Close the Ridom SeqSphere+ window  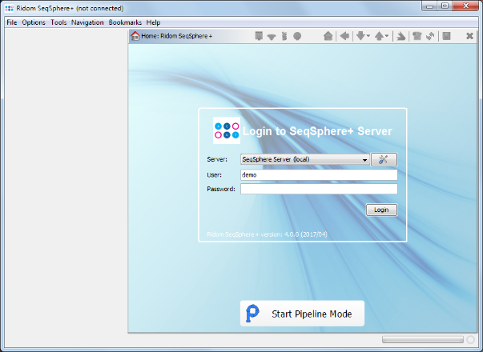[466, 6]
